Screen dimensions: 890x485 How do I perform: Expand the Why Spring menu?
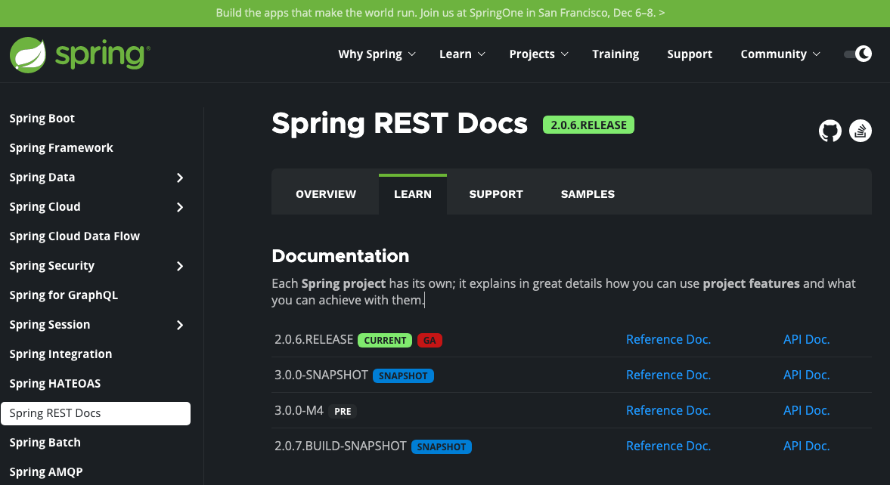(x=377, y=54)
